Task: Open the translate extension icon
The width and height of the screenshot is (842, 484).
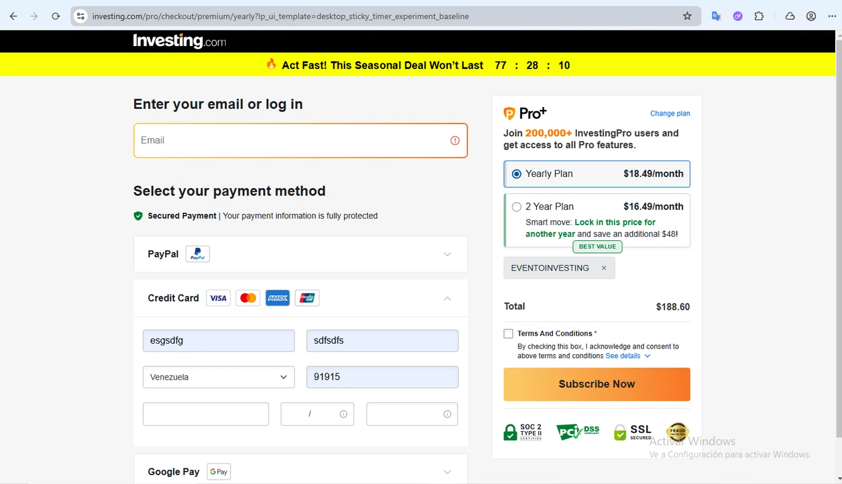Action: click(x=716, y=16)
